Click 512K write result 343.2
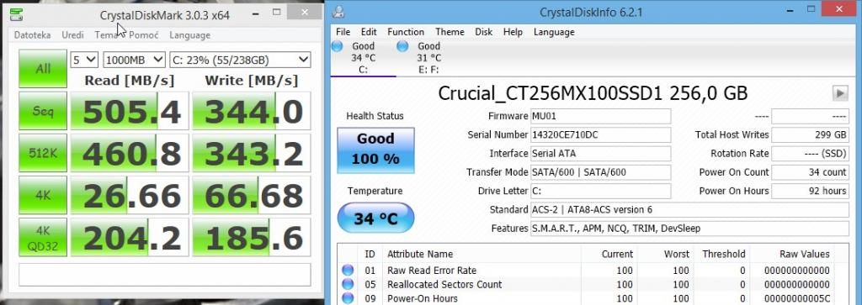The height and width of the screenshot is (305, 862). click(251, 153)
